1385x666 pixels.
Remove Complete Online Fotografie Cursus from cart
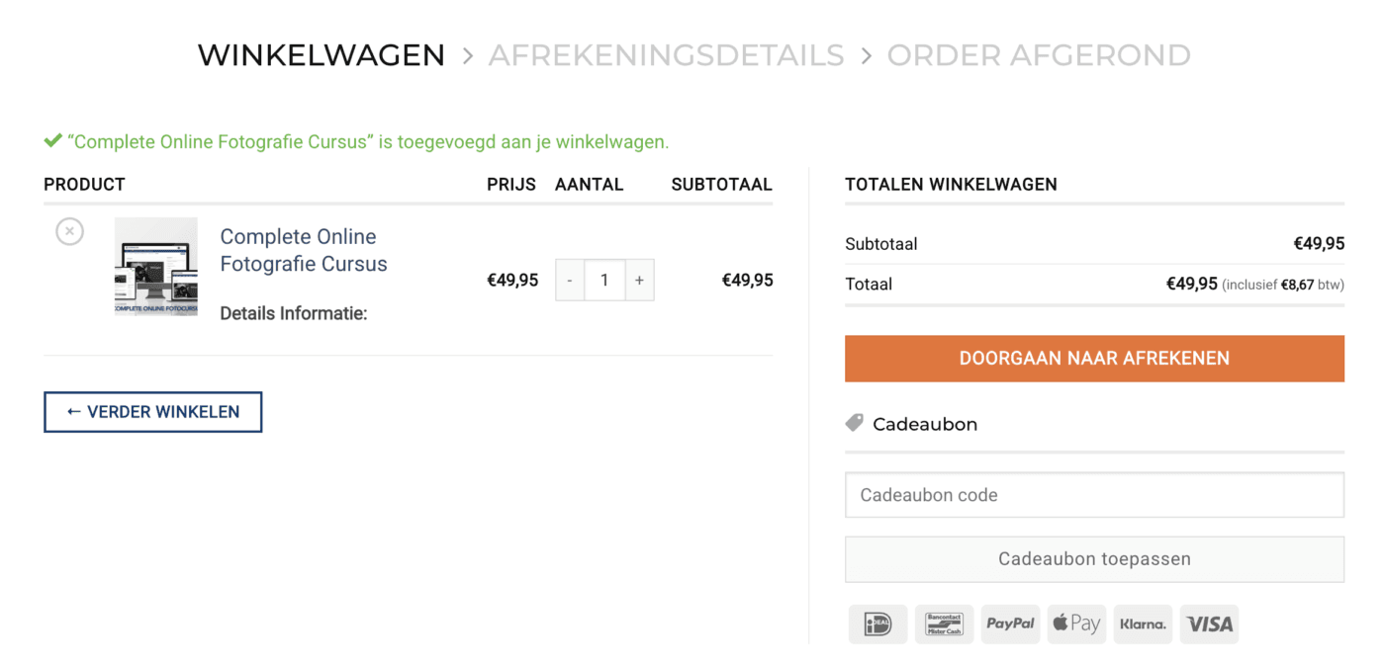pos(69,231)
